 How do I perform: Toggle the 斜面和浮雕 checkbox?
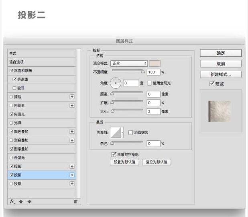pyautogui.click(x=11, y=71)
